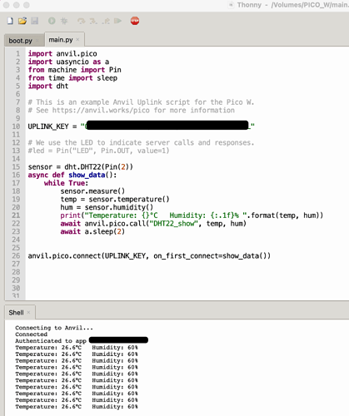Close the Shell panel

click(x=28, y=313)
